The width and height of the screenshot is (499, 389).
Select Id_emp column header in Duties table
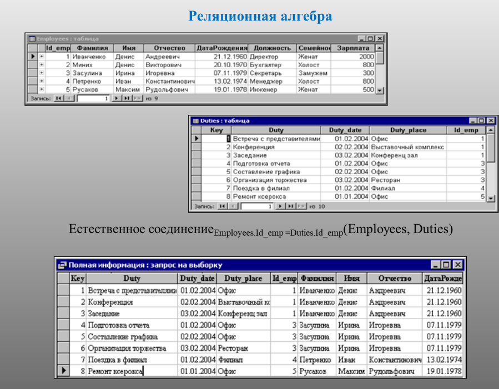(x=466, y=130)
